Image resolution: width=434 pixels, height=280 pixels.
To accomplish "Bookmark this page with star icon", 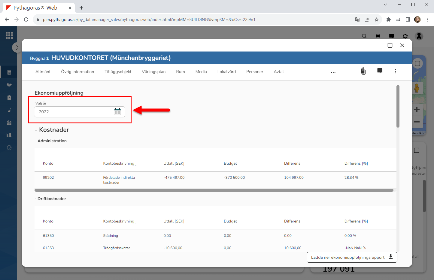I will click(x=376, y=19).
